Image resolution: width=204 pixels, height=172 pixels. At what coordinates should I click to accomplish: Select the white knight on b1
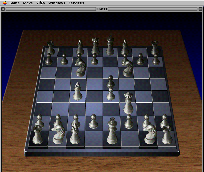(59, 134)
